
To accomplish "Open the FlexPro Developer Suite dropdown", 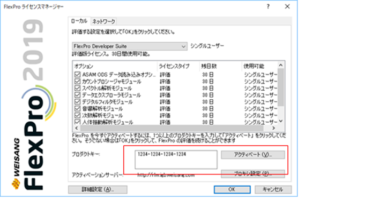I will point(130,46).
